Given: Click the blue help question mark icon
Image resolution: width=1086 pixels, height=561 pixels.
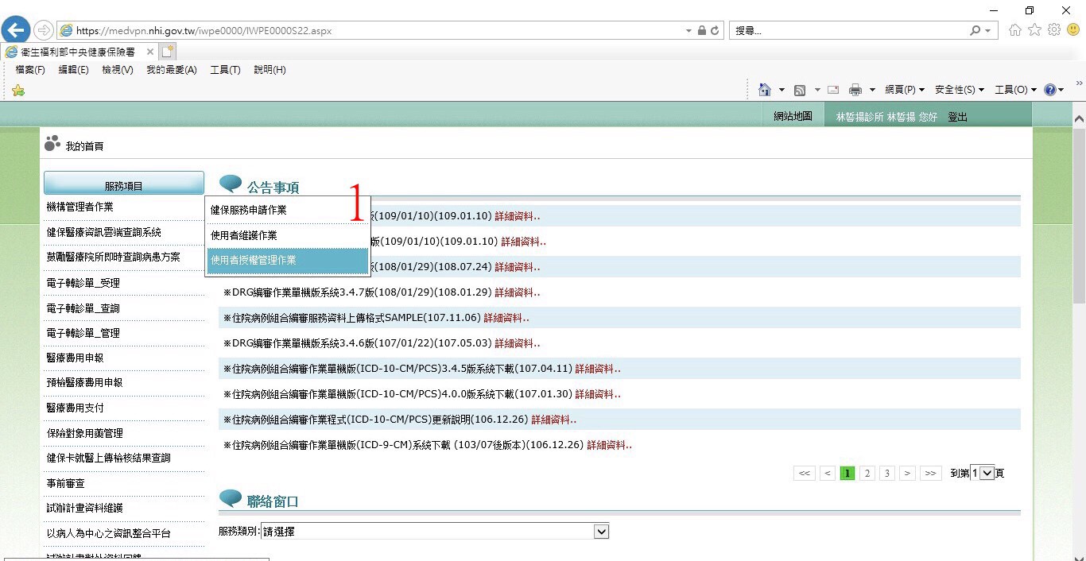Looking at the screenshot, I should 1049,90.
